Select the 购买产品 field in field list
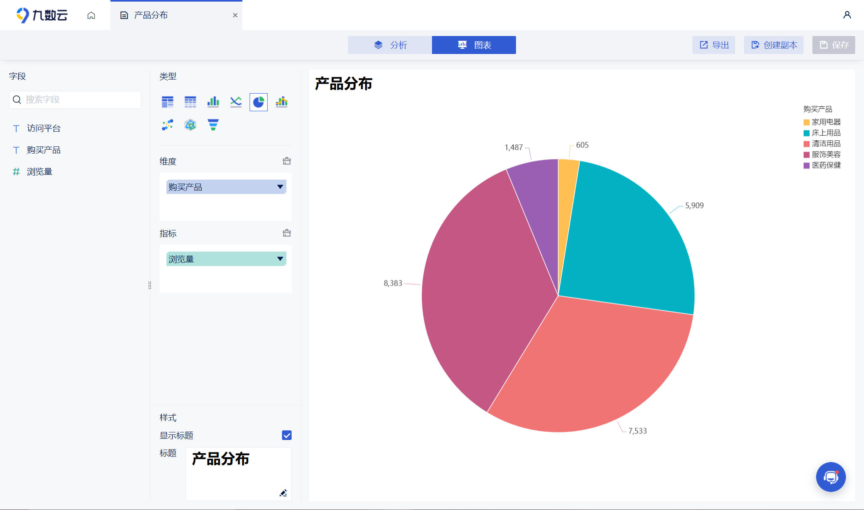The height and width of the screenshot is (510, 864). point(44,150)
